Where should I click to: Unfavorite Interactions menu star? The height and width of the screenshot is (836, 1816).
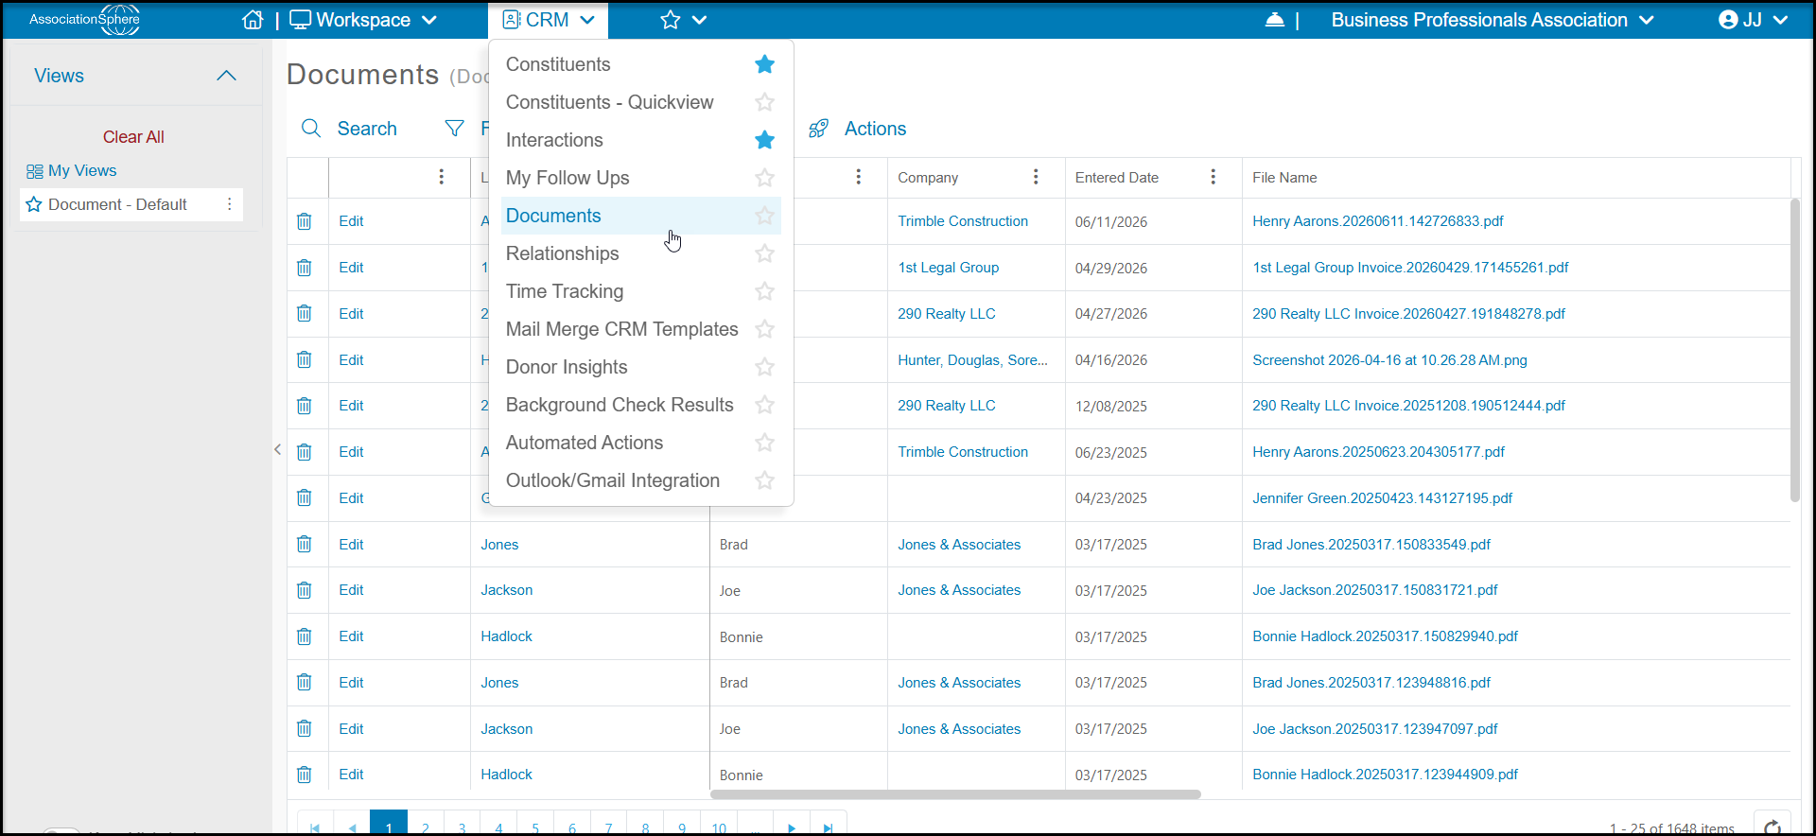click(x=765, y=140)
